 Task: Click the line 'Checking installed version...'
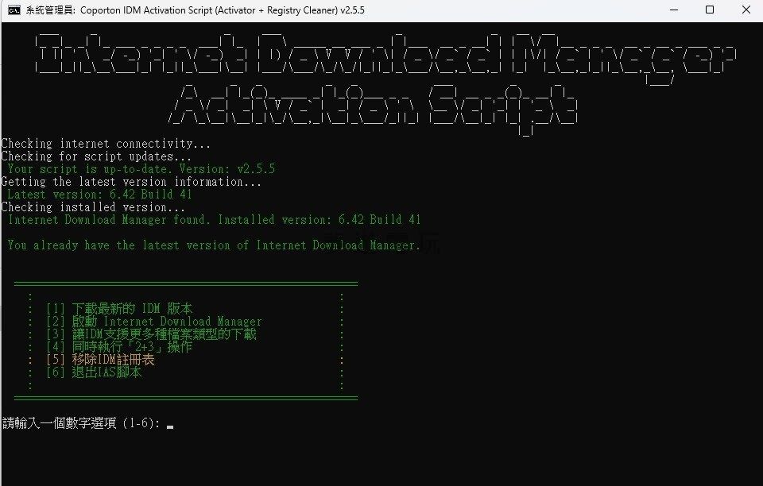93,207
